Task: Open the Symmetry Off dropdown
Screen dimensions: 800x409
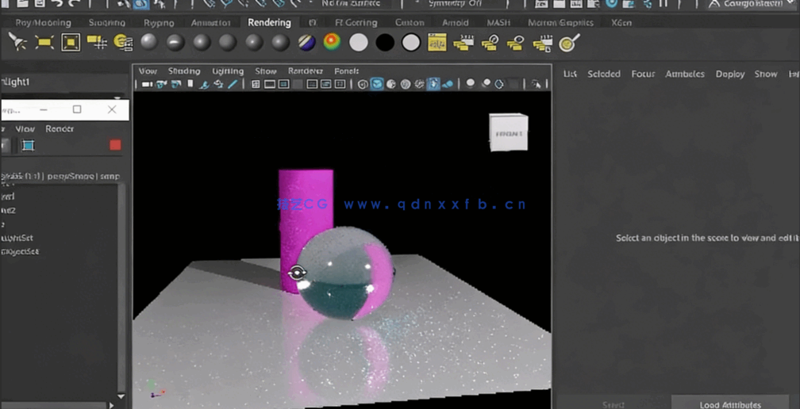Action: coord(456,3)
